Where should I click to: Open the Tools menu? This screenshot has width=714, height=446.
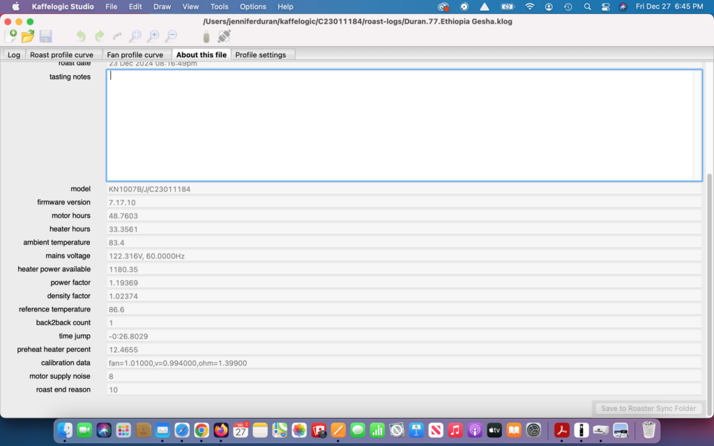pos(219,7)
